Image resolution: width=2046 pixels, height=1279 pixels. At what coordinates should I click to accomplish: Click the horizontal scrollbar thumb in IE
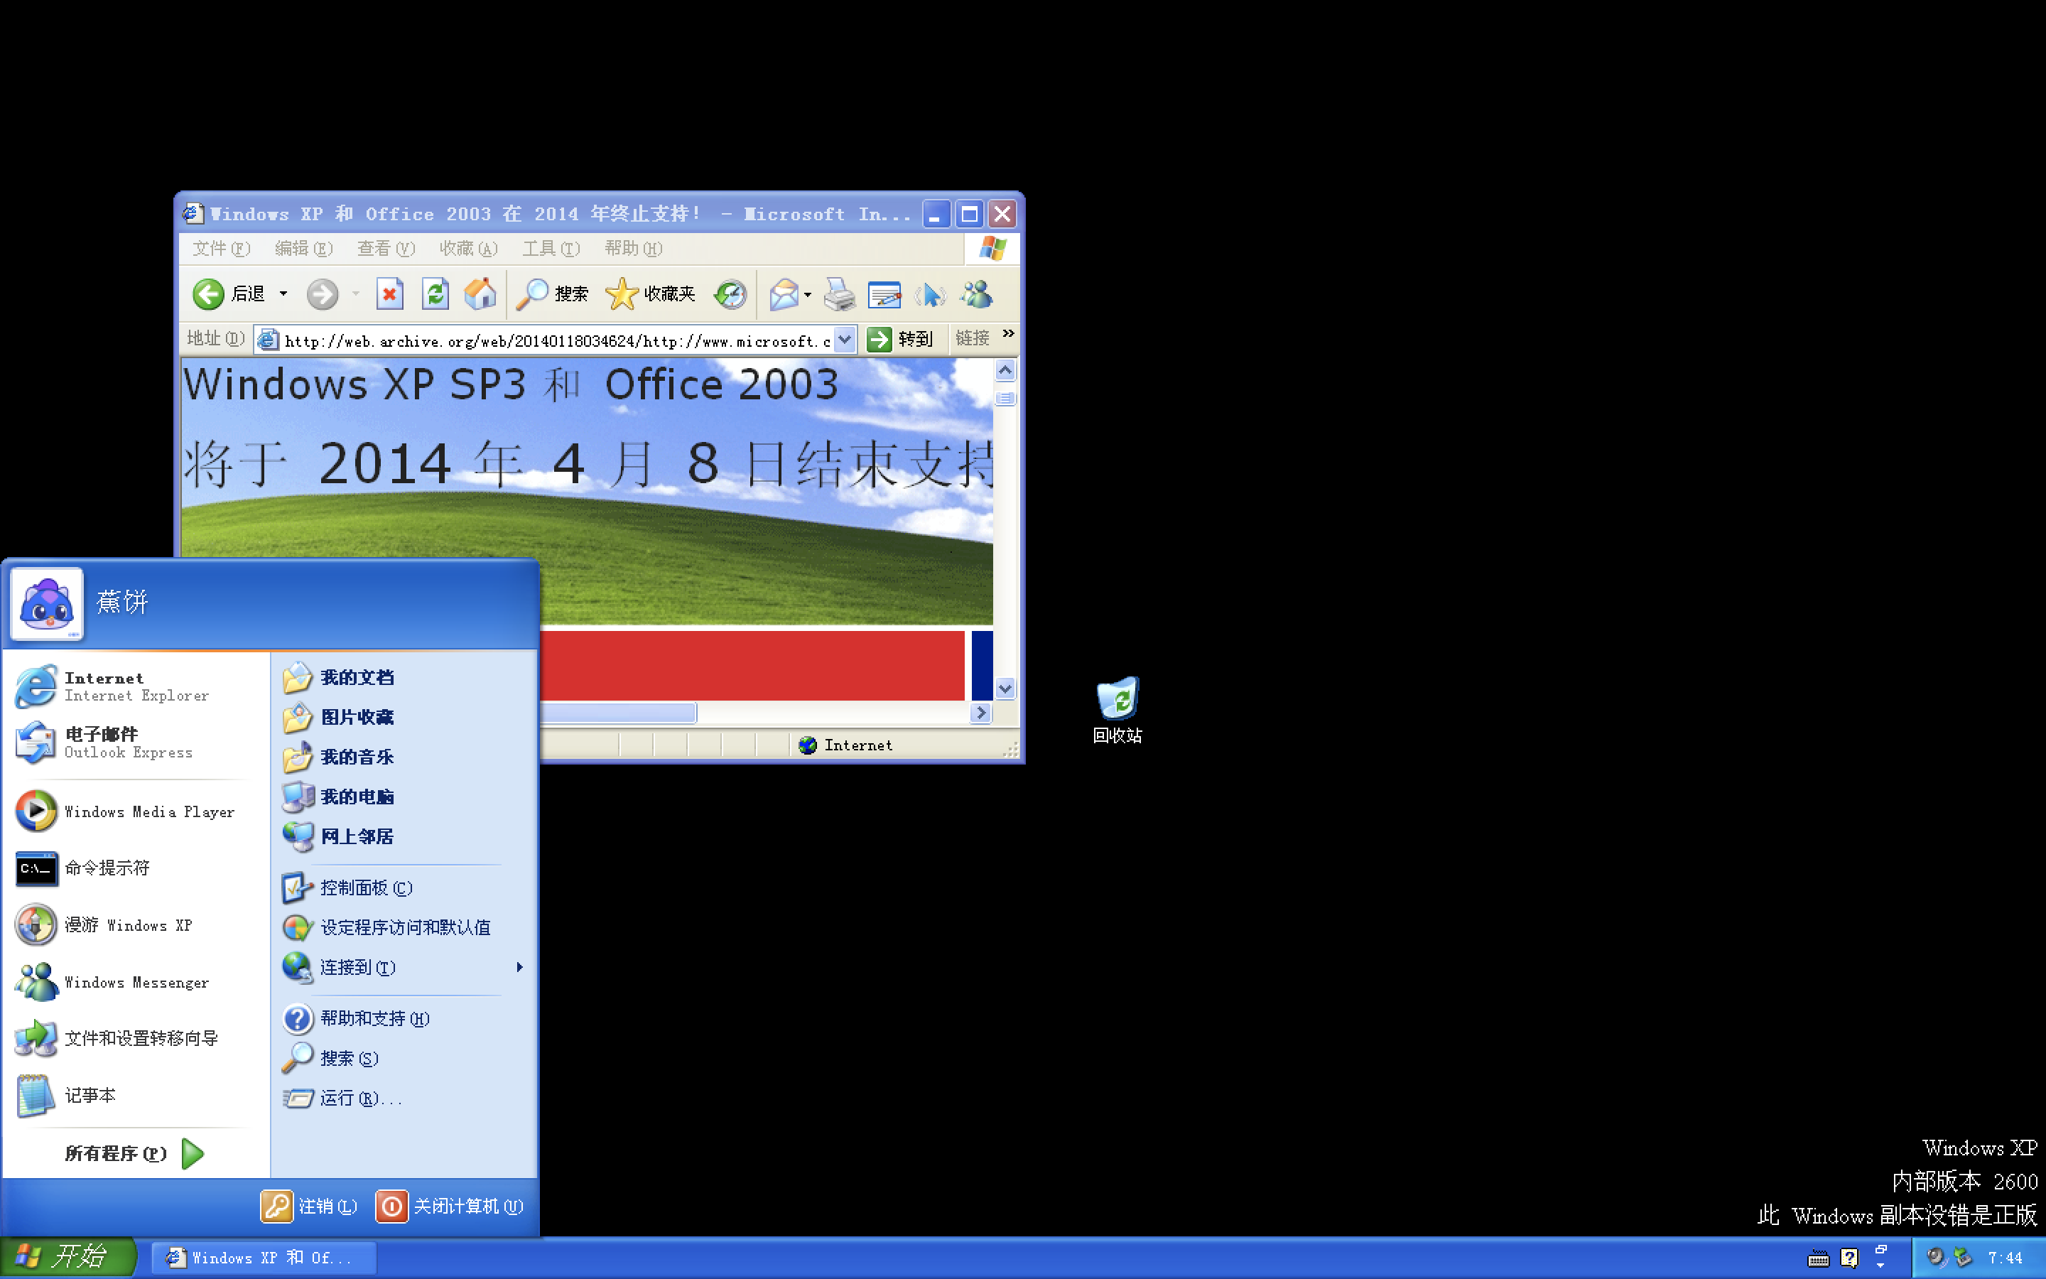pos(618,713)
